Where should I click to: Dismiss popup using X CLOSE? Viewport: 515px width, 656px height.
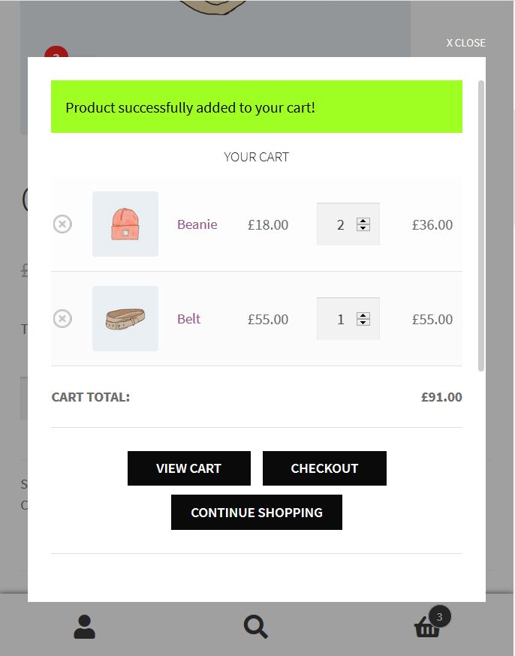pyautogui.click(x=465, y=43)
